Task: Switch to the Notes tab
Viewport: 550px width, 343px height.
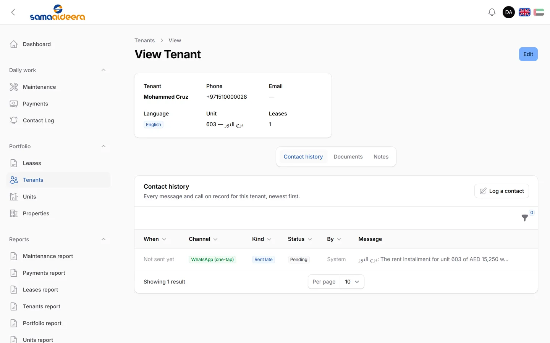Action: pyautogui.click(x=381, y=157)
